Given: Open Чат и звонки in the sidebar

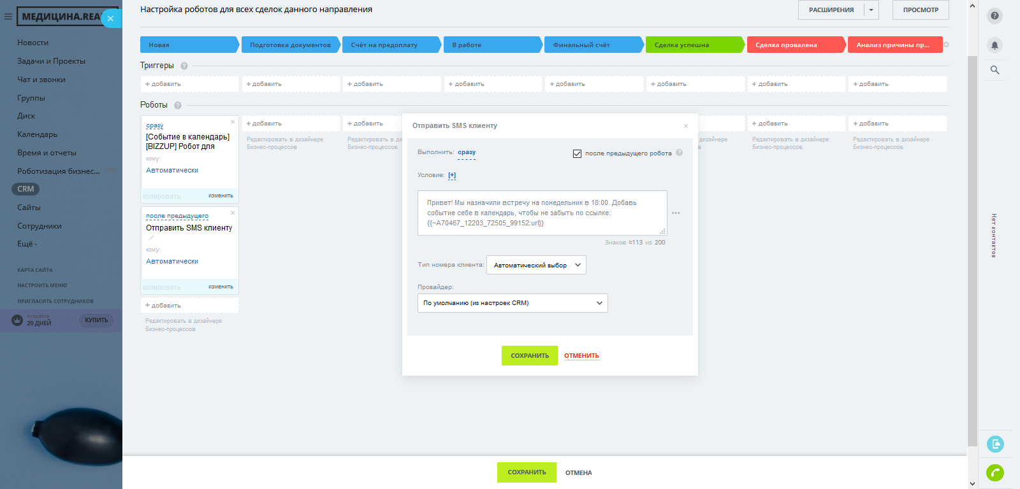Looking at the screenshot, I should (x=41, y=80).
